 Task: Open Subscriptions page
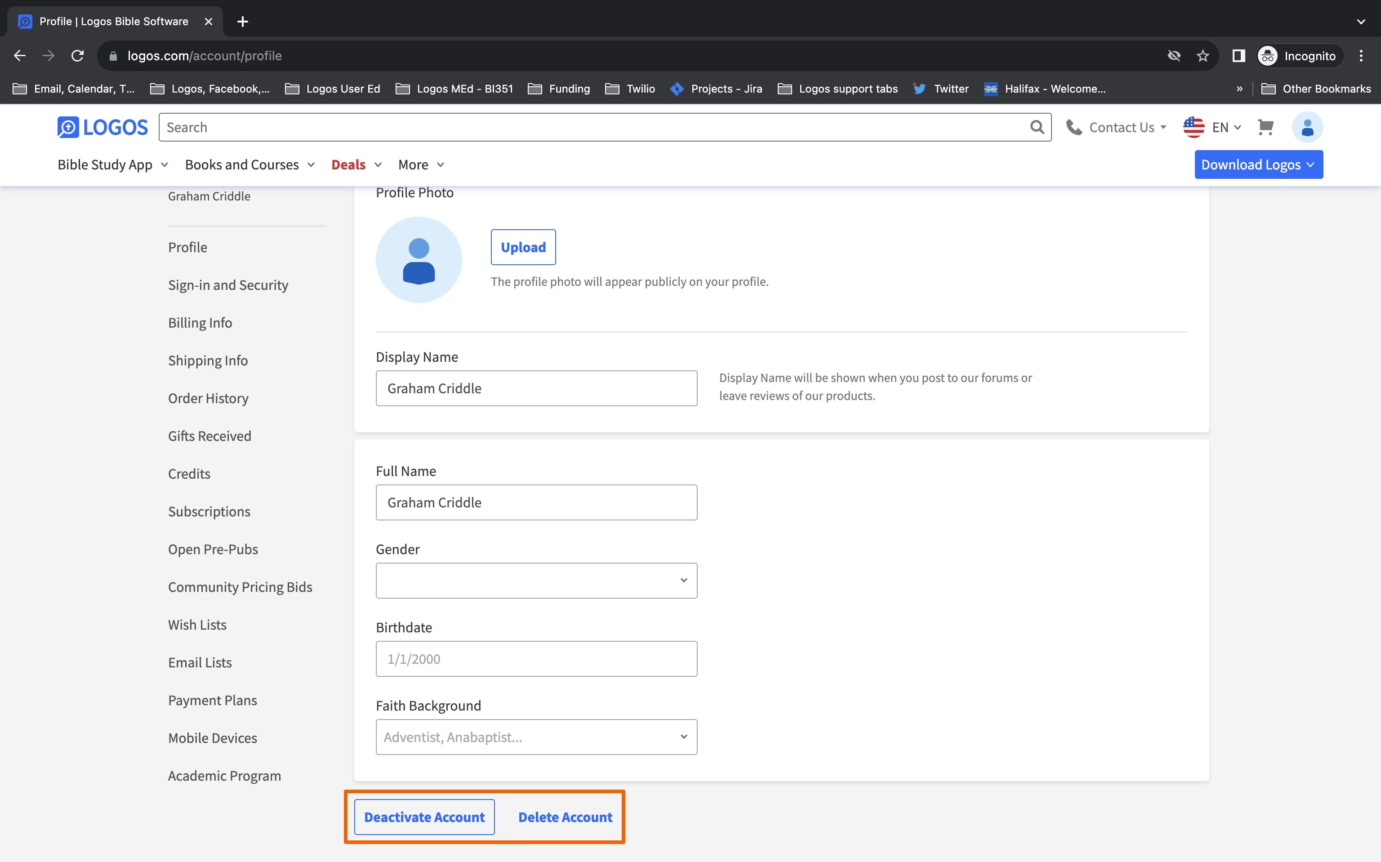pyautogui.click(x=209, y=511)
